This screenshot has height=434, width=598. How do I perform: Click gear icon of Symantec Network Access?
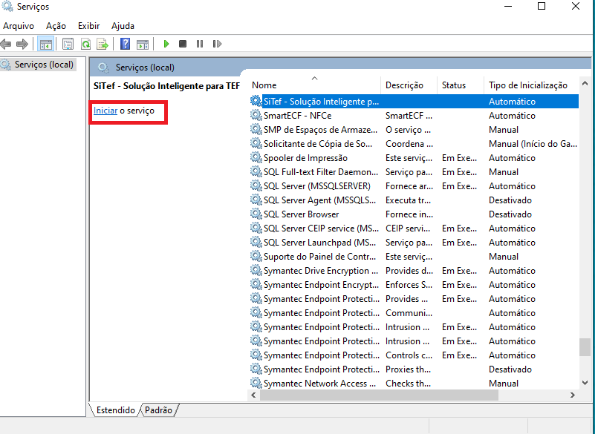click(x=256, y=383)
